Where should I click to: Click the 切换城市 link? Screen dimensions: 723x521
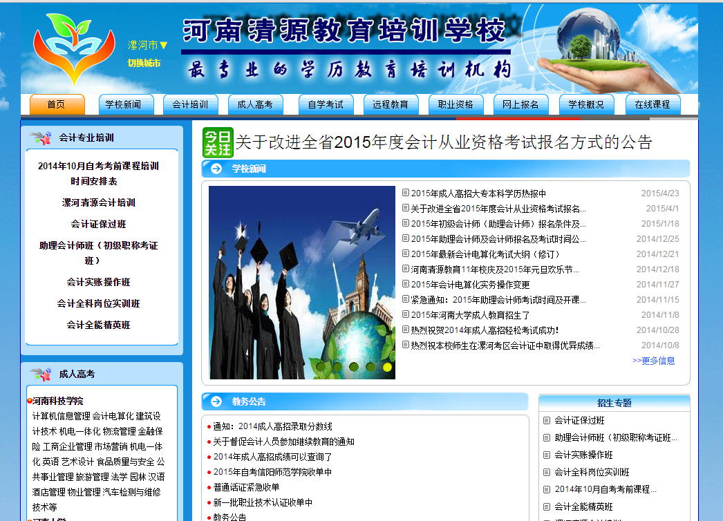point(144,63)
